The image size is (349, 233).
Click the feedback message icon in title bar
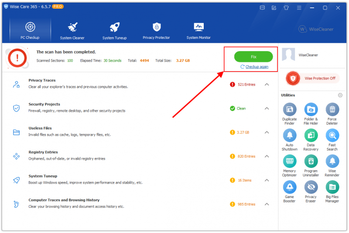[262, 8]
